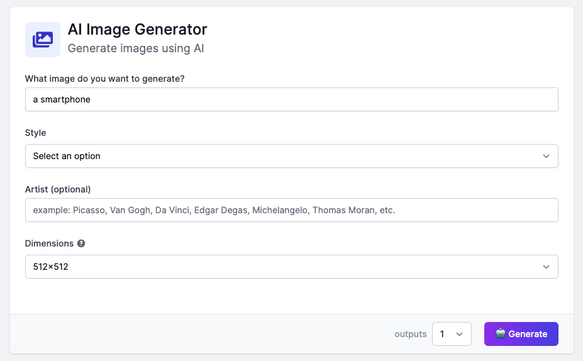The height and width of the screenshot is (361, 583).
Task: Click the 'outputs' label text
Action: (x=411, y=334)
